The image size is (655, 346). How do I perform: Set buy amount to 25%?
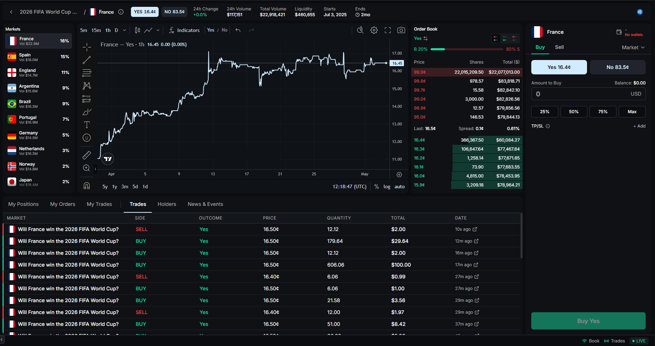[545, 112]
